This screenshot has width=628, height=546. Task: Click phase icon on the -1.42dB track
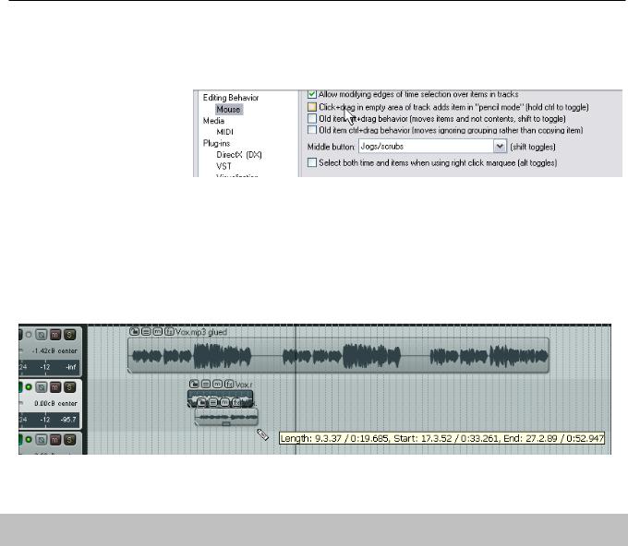point(41,335)
